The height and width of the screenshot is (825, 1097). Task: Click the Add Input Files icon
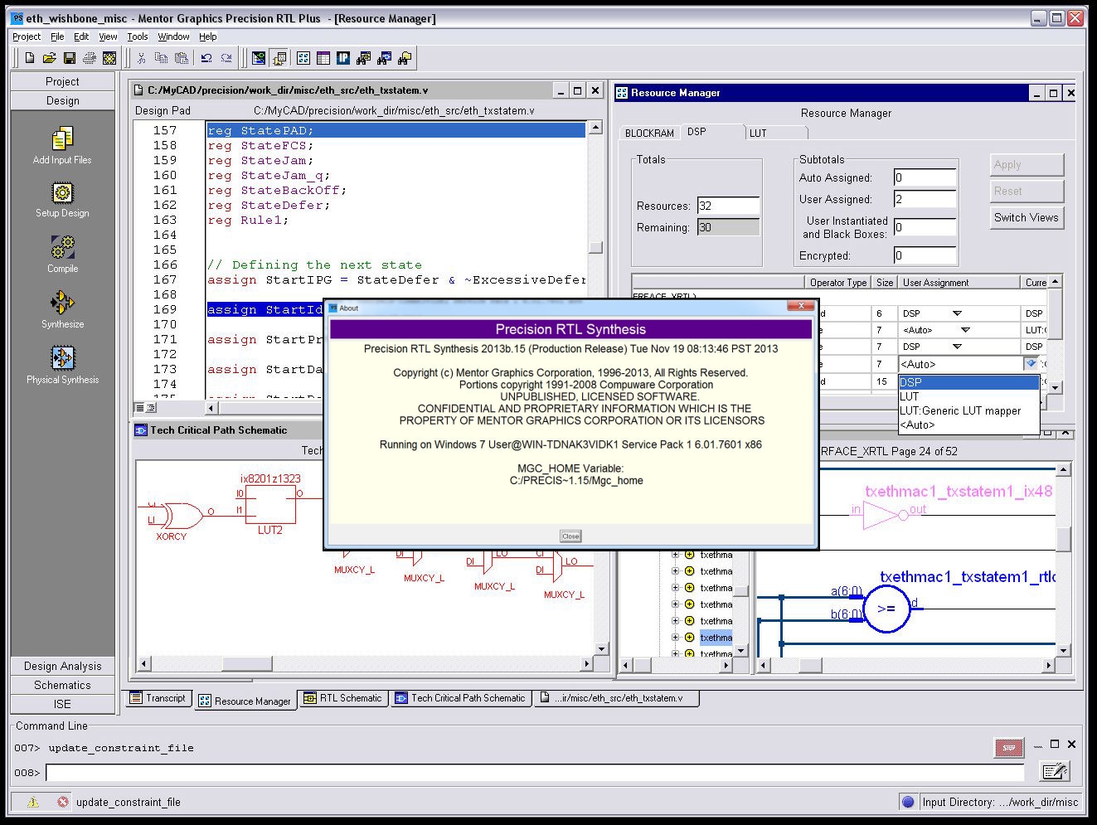coord(63,138)
